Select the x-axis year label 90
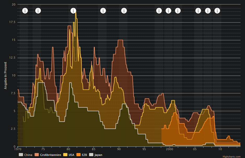The height and width of the screenshot is (158, 245). (119, 149)
